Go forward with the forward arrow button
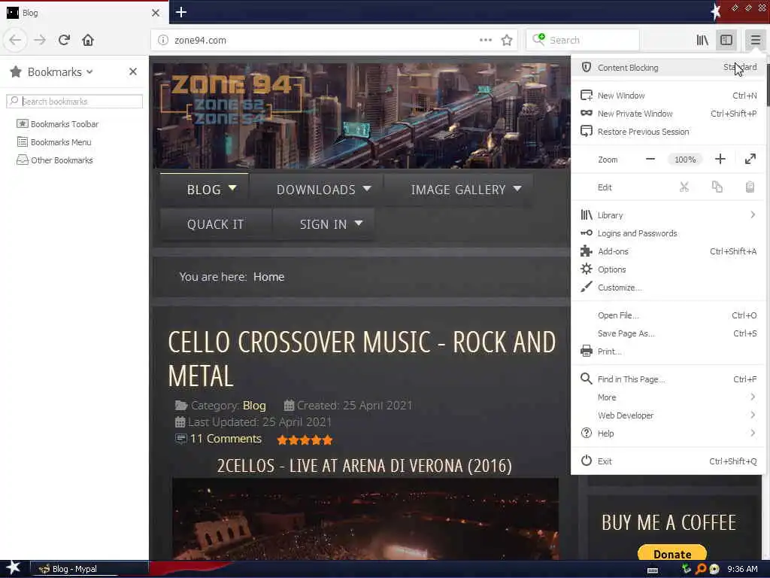The height and width of the screenshot is (578, 770). 40,40
